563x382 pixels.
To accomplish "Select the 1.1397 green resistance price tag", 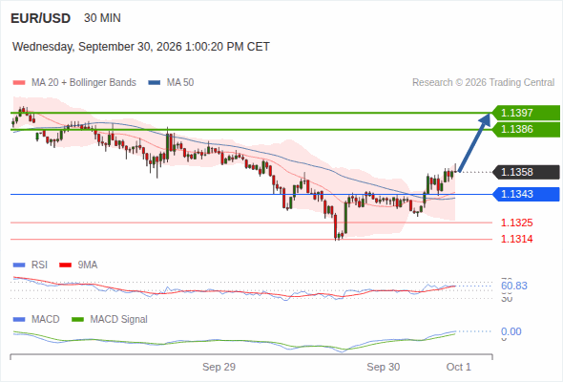I will point(526,113).
